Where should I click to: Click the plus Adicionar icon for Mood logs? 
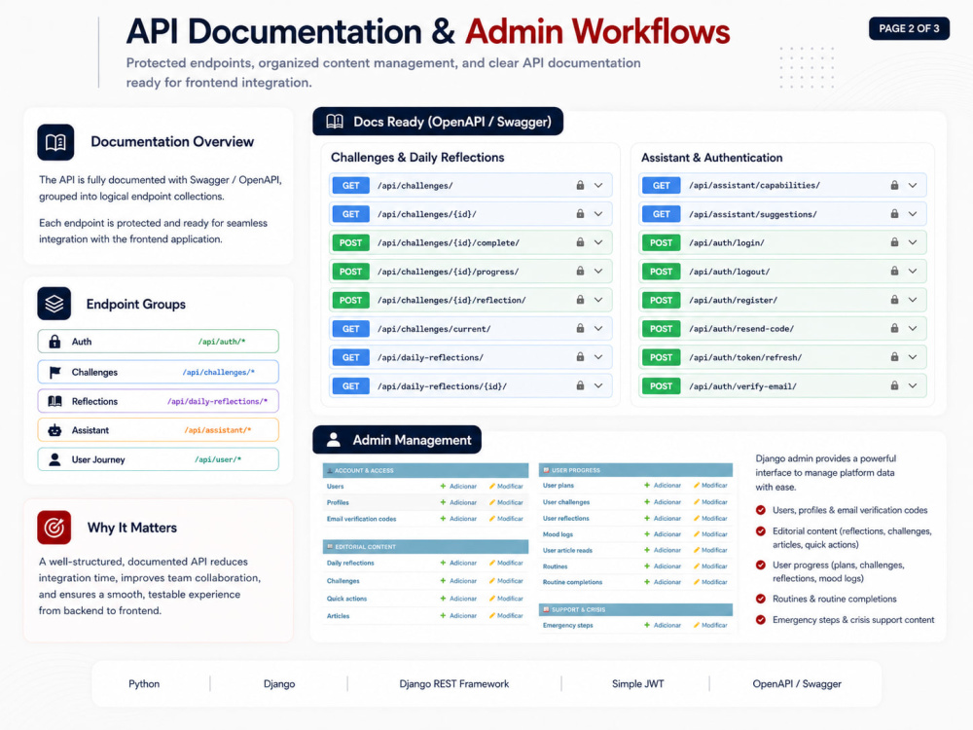tap(647, 533)
